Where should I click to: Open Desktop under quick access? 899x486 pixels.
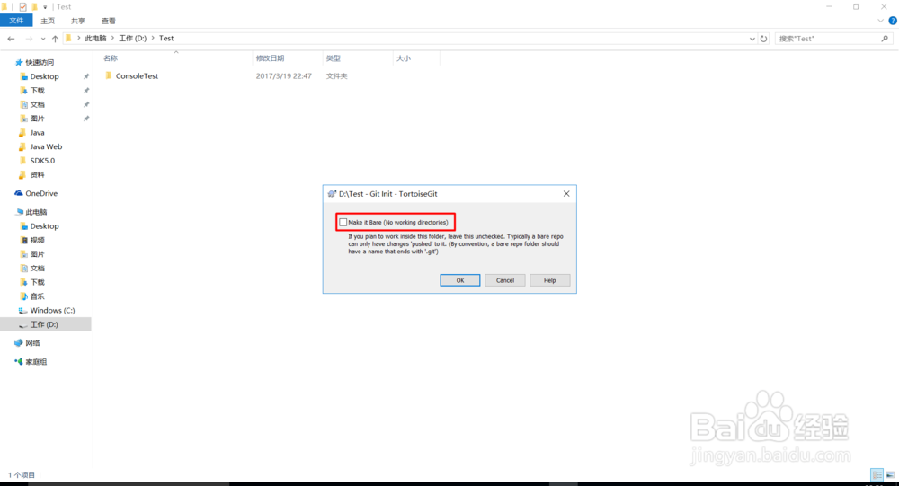[x=44, y=76]
